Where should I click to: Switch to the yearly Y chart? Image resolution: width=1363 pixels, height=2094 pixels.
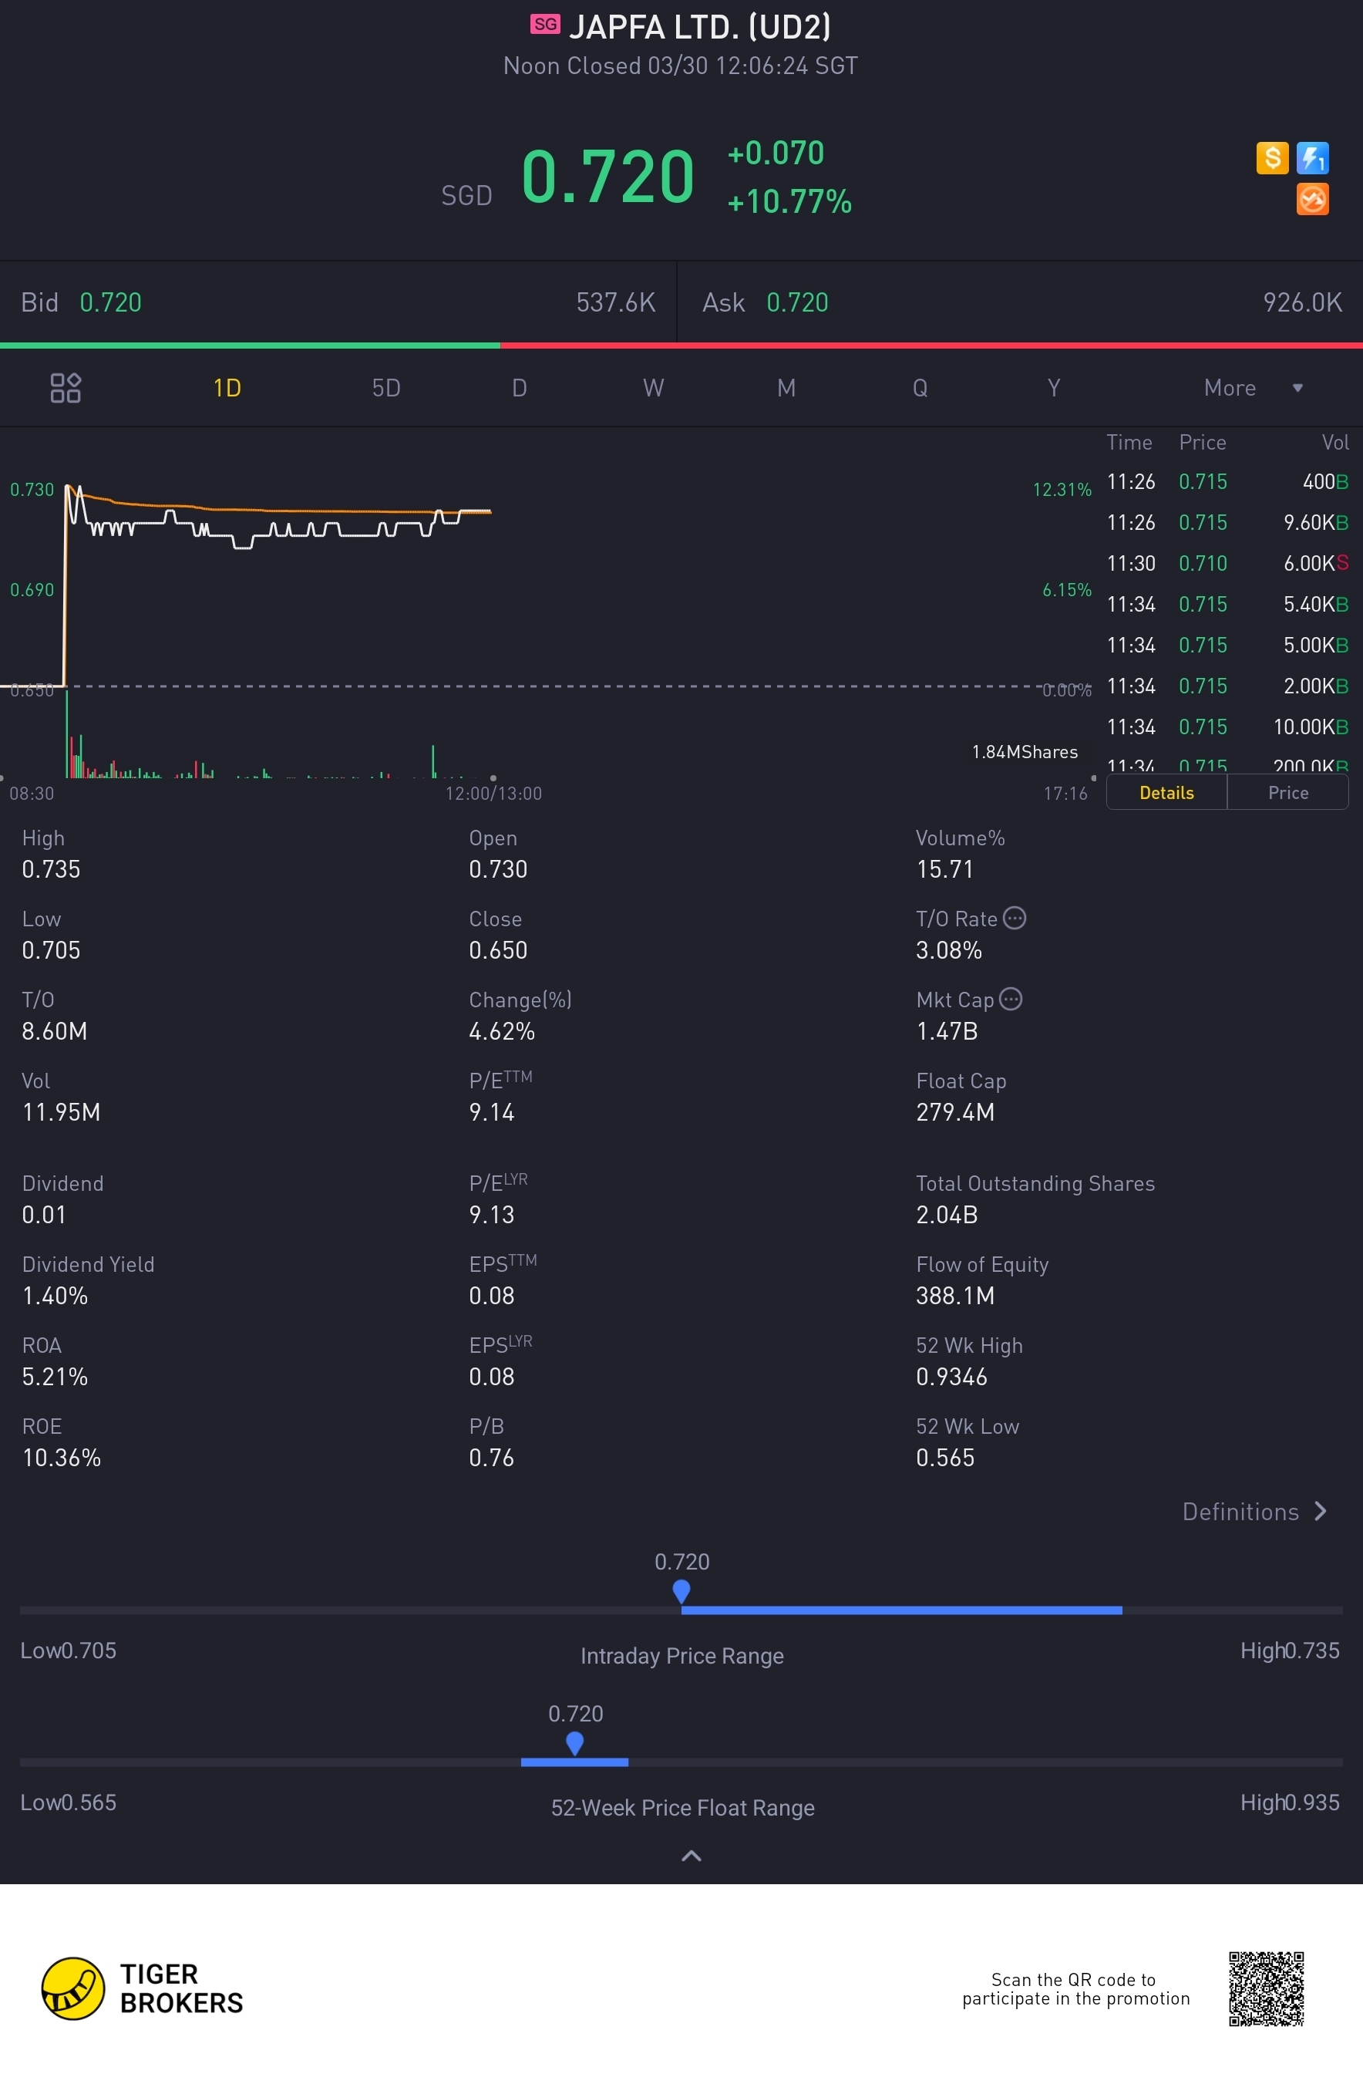(1053, 388)
